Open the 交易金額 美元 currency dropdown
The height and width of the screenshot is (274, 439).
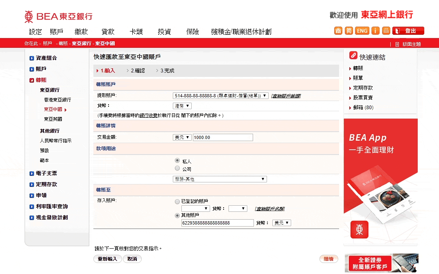tap(182, 137)
